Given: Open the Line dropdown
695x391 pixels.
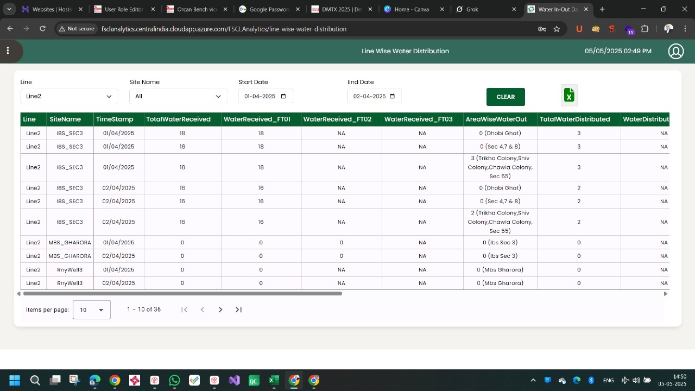Looking at the screenshot, I should [x=69, y=96].
